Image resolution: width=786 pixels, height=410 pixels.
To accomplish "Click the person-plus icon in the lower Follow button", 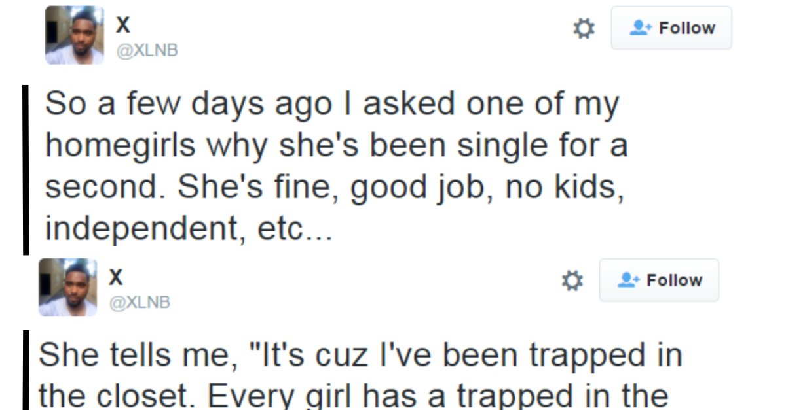I will click(627, 281).
